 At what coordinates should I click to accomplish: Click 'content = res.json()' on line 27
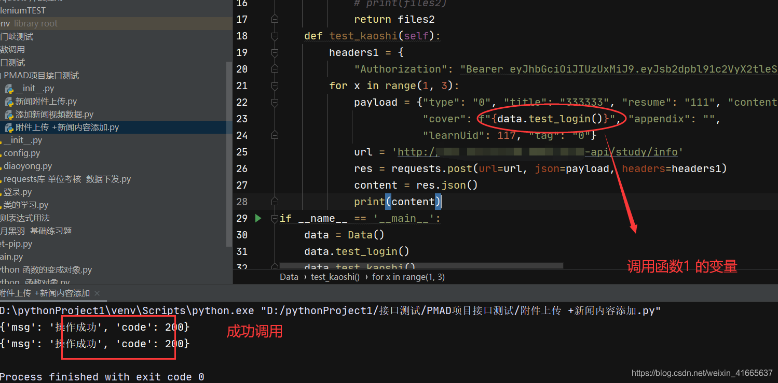(x=416, y=185)
